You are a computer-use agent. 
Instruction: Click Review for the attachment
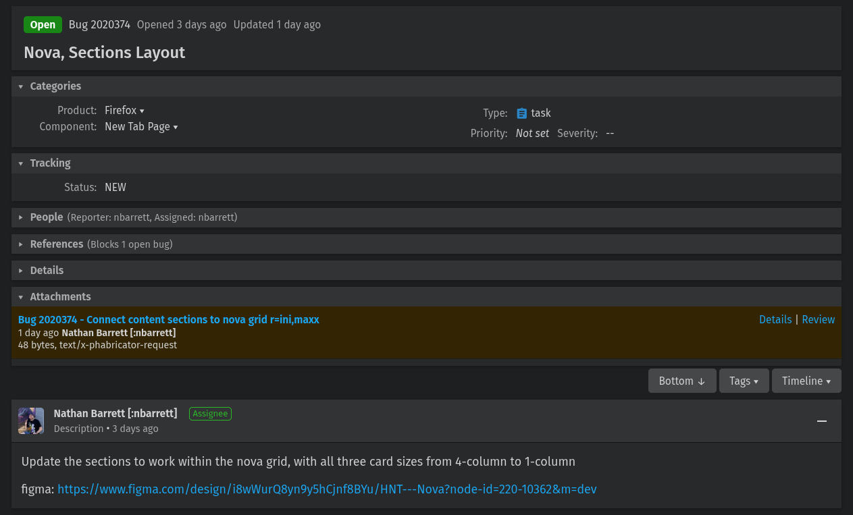818,319
